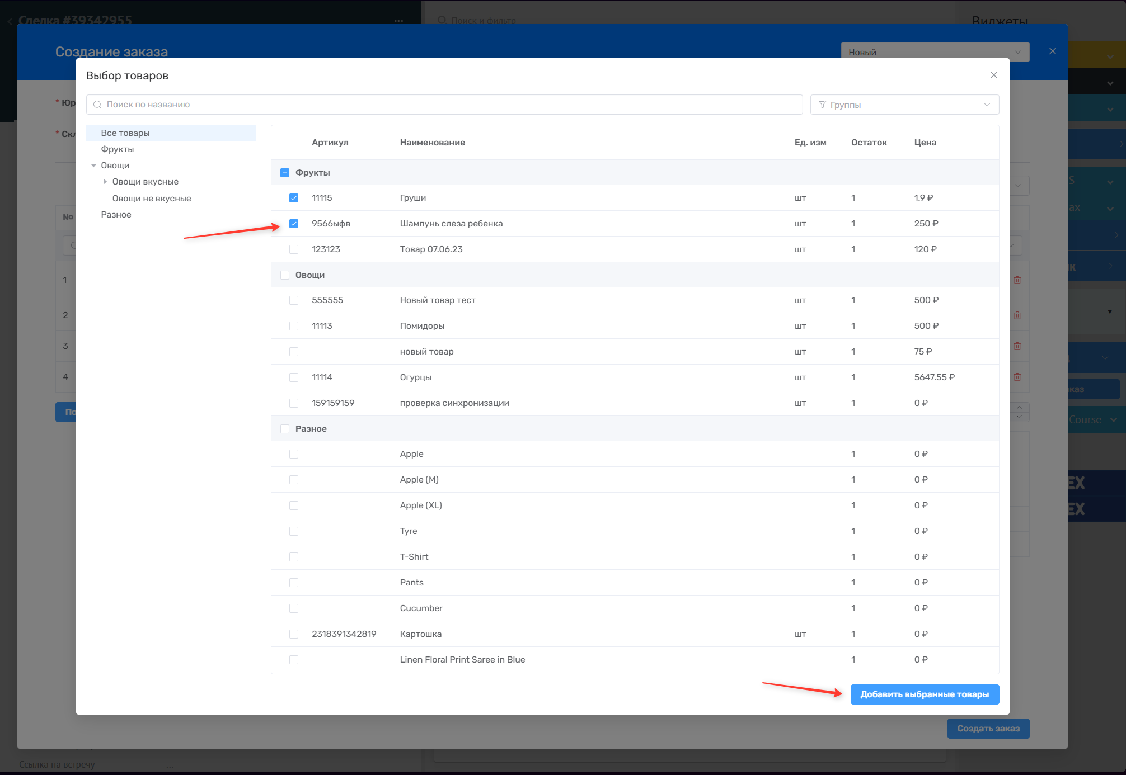Image resolution: width=1126 pixels, height=775 pixels.
Task: Expand the Овощи вкусные tree node
Action: click(x=105, y=182)
